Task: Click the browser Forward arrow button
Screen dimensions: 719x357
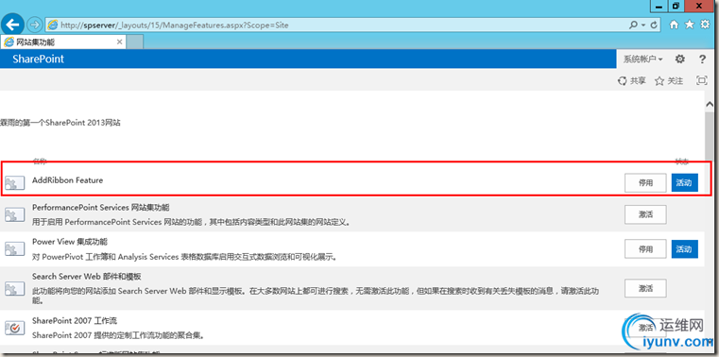Action: [x=35, y=25]
